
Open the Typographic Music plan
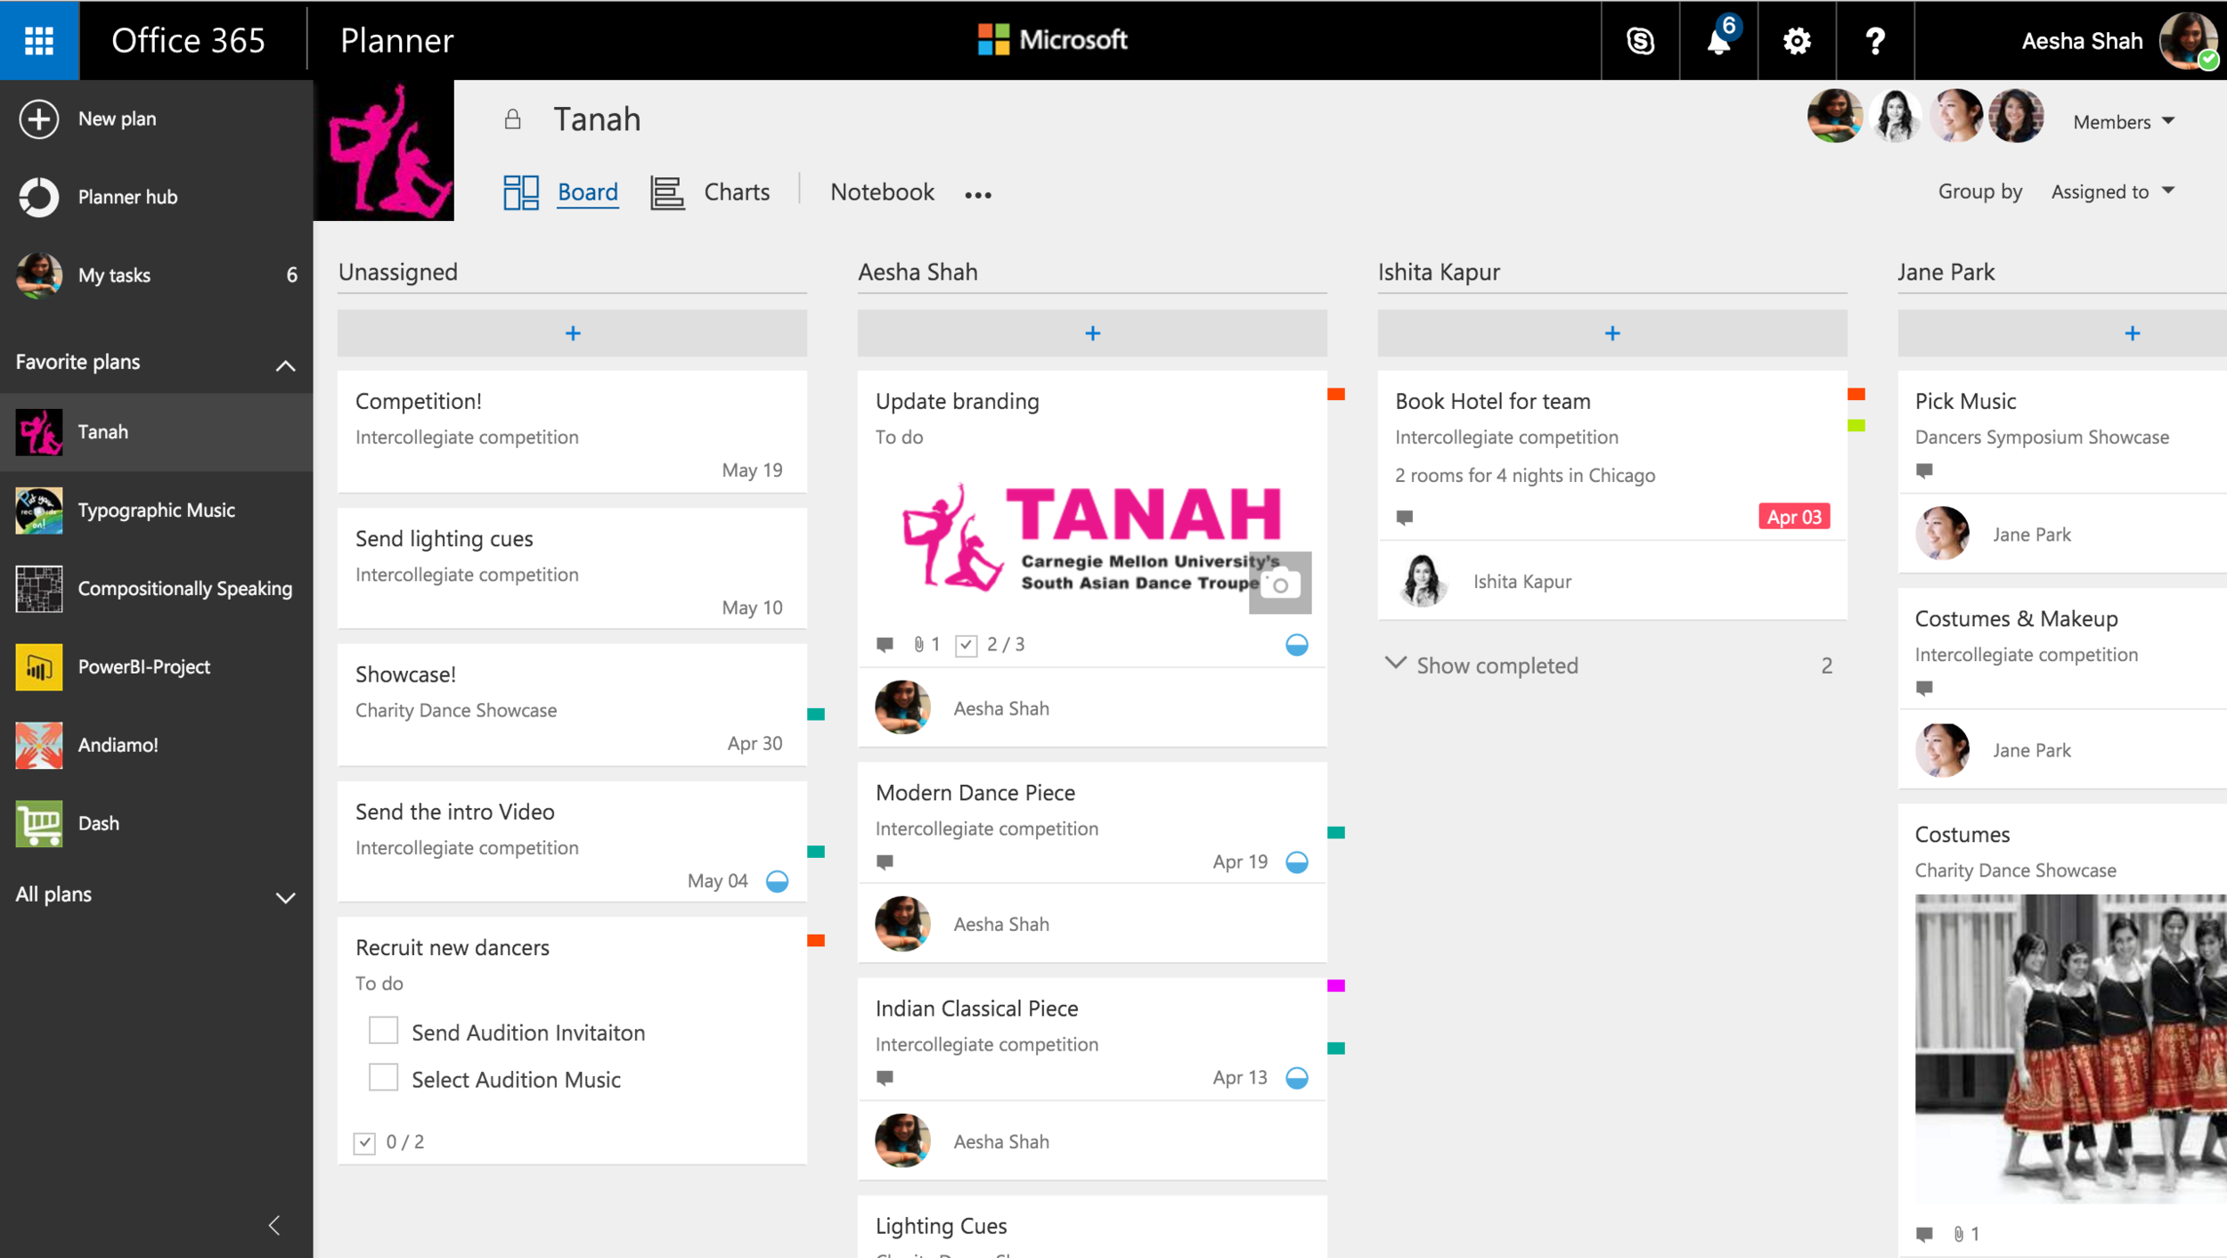[156, 510]
